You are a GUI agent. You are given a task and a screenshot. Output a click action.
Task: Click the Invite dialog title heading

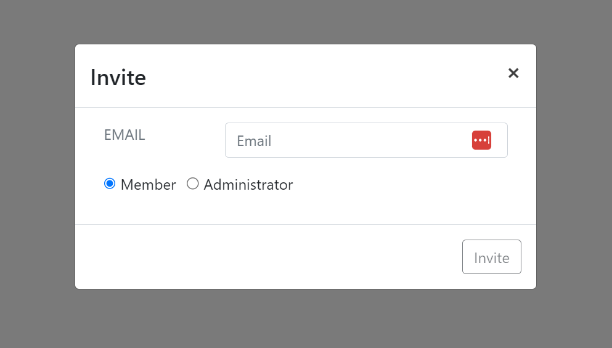pos(118,77)
